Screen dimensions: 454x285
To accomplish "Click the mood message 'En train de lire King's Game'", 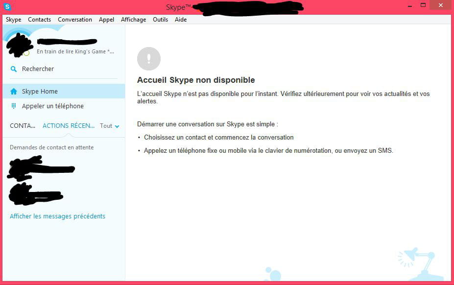I will (x=75, y=51).
